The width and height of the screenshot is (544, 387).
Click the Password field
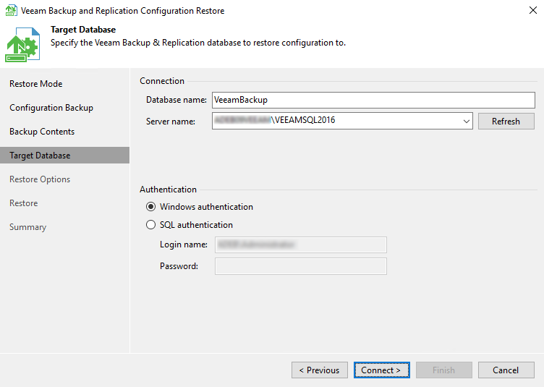click(x=301, y=266)
